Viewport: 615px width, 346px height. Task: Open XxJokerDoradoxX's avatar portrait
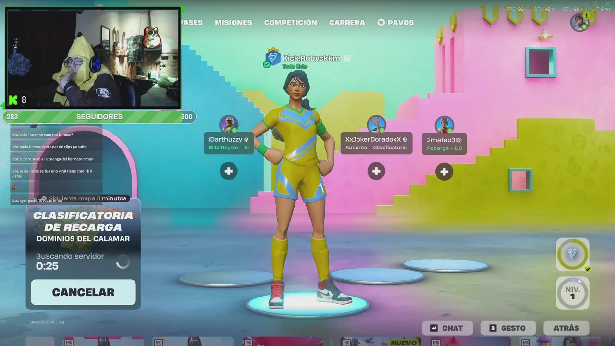click(x=376, y=124)
